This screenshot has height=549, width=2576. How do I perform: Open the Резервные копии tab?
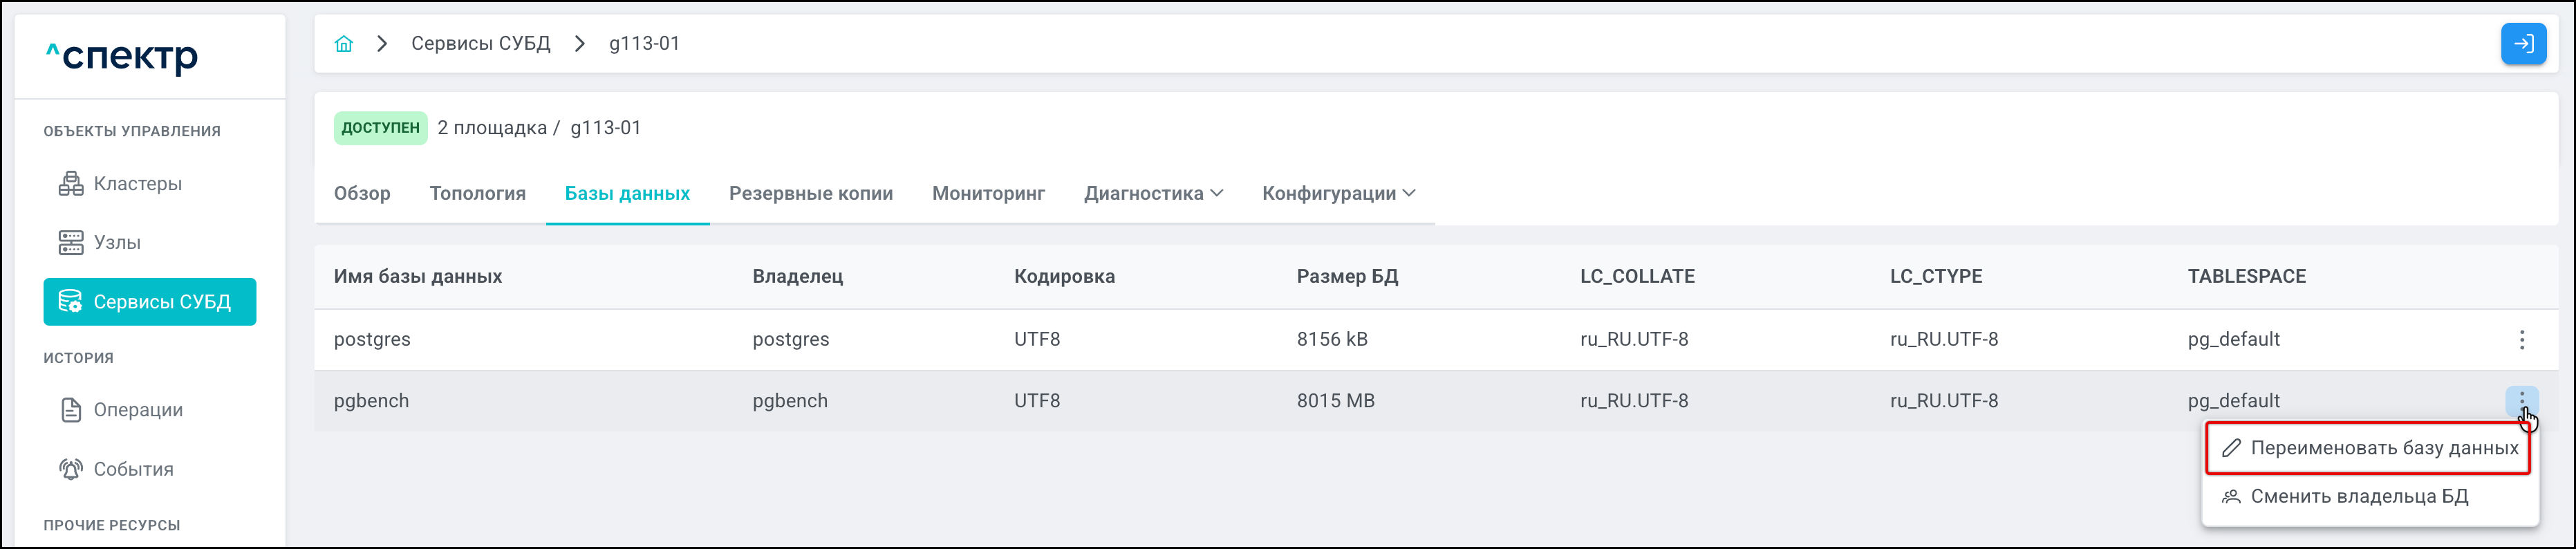point(810,194)
